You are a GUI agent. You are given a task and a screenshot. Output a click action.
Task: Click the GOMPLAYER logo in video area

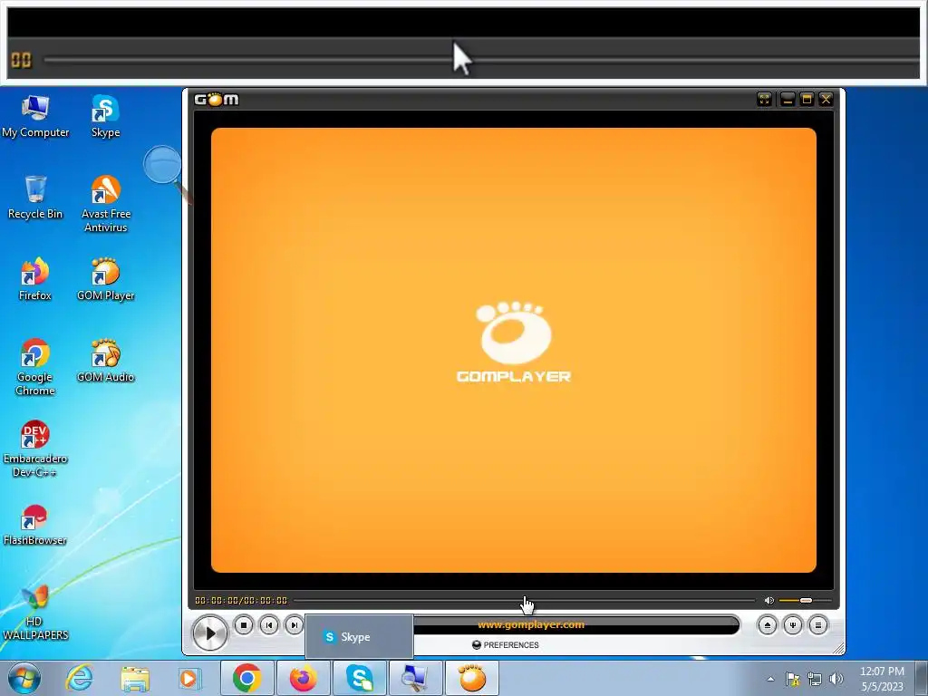click(514, 342)
